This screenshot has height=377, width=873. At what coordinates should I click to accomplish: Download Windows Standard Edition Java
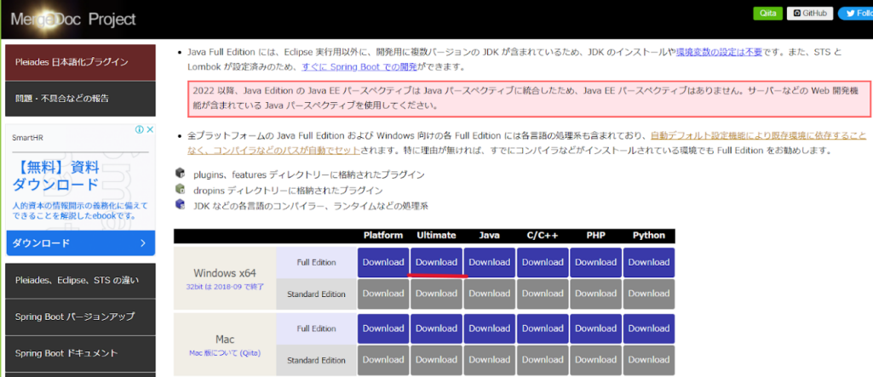(x=490, y=294)
